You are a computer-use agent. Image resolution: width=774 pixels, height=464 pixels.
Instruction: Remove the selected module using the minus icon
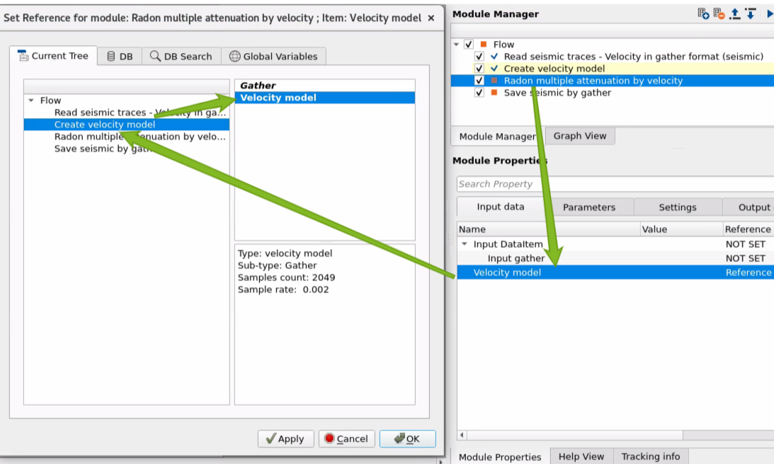(717, 13)
